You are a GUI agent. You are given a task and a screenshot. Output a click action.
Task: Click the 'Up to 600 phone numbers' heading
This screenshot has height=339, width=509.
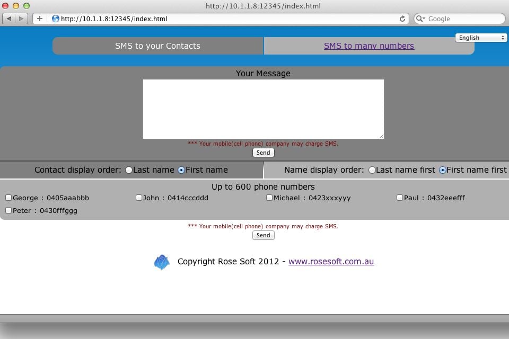coord(263,187)
